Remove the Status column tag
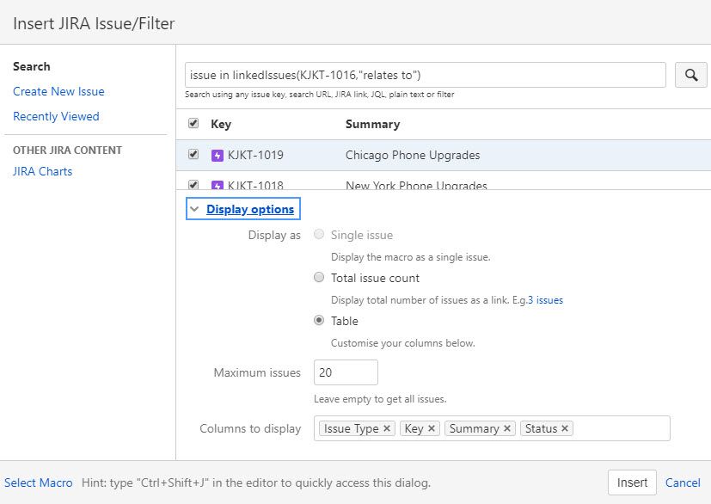Screen dimensions: 711x504 coord(565,428)
